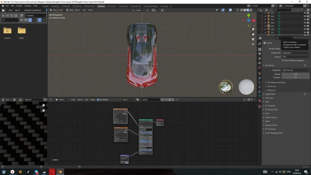Tick the Open Shading Language checkbox
This screenshot has height=175, width=311.
[283, 60]
